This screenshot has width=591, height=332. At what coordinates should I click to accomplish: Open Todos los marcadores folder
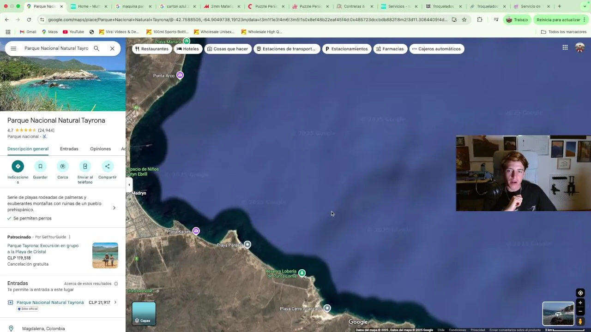coord(563,32)
